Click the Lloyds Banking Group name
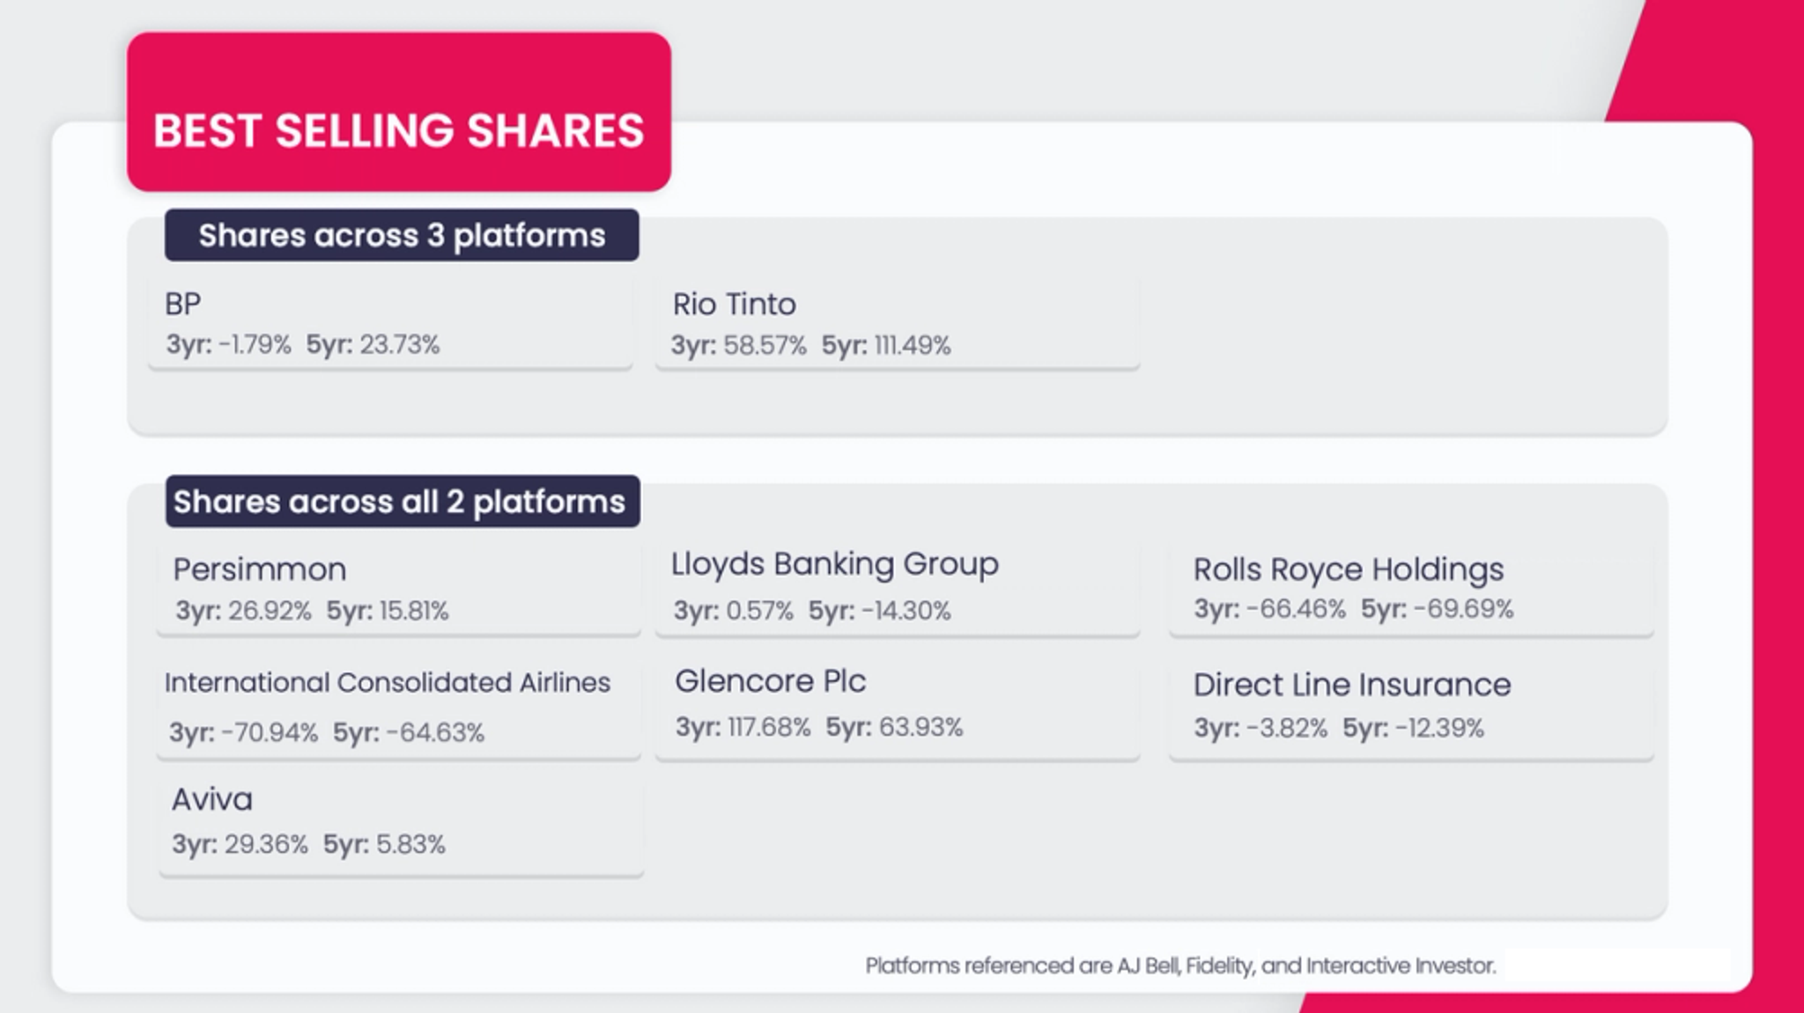Screen dimensions: 1804x1013 click(834, 564)
